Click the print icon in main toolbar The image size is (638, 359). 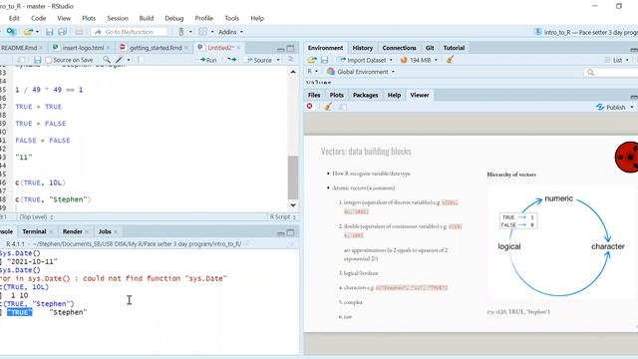79,32
